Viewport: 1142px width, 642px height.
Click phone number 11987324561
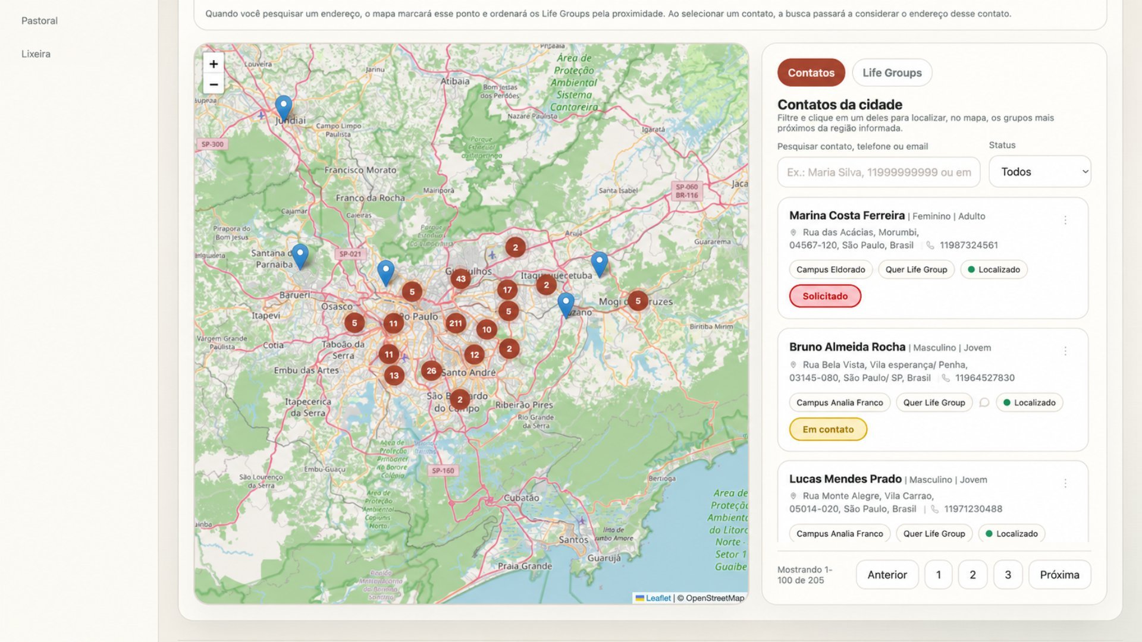pos(969,246)
